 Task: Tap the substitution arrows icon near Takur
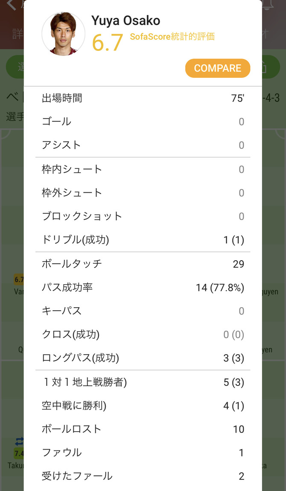(x=19, y=441)
